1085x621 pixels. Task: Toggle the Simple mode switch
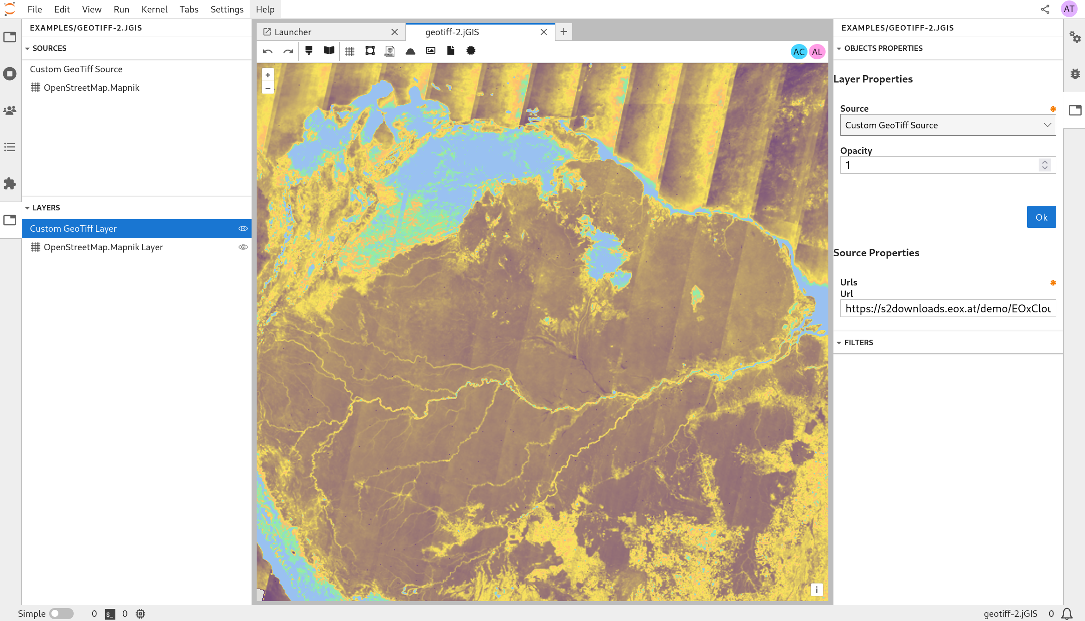(61, 614)
